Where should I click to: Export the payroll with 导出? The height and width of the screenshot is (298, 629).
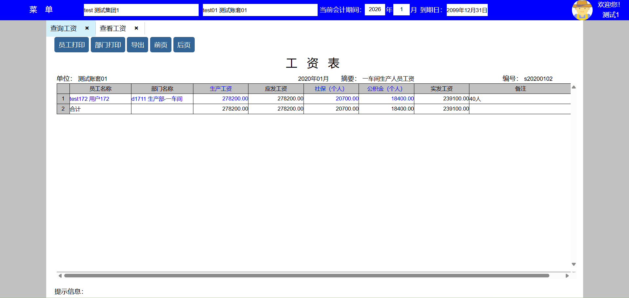pyautogui.click(x=137, y=45)
